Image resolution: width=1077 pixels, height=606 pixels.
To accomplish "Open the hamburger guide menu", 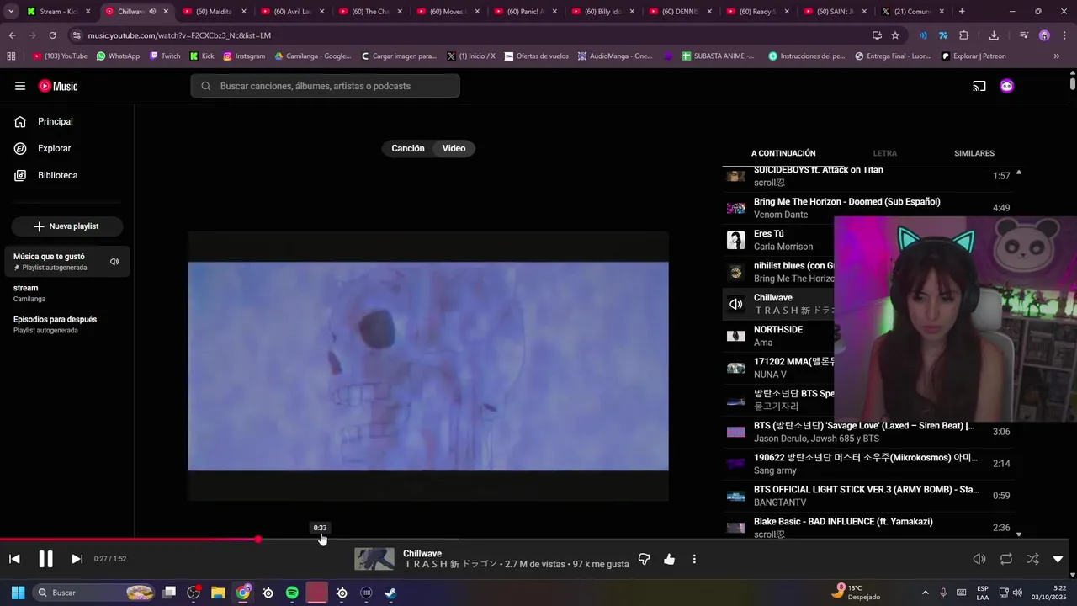I will point(20,86).
